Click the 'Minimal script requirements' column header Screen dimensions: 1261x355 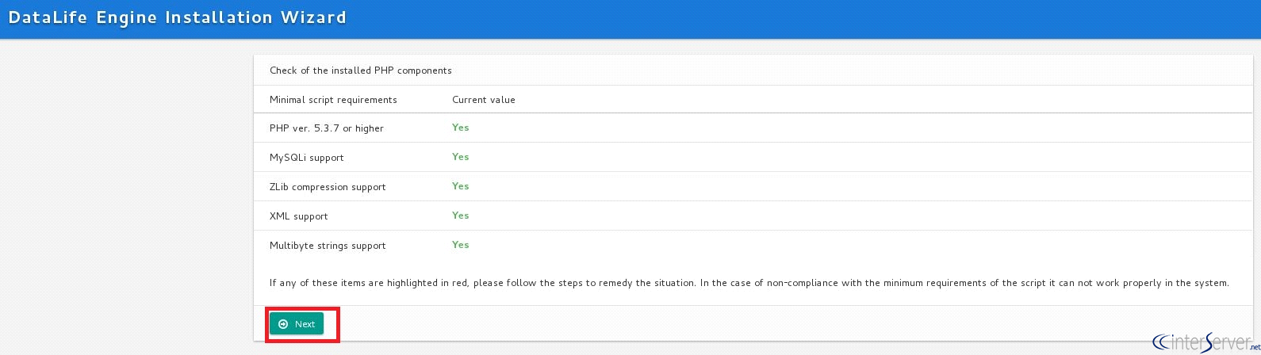click(333, 100)
